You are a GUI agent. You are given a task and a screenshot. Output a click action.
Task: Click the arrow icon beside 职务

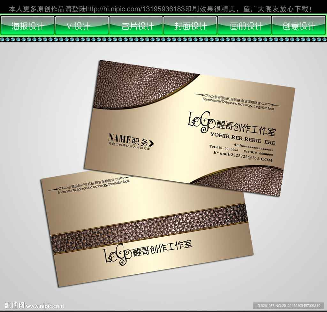tap(151, 143)
